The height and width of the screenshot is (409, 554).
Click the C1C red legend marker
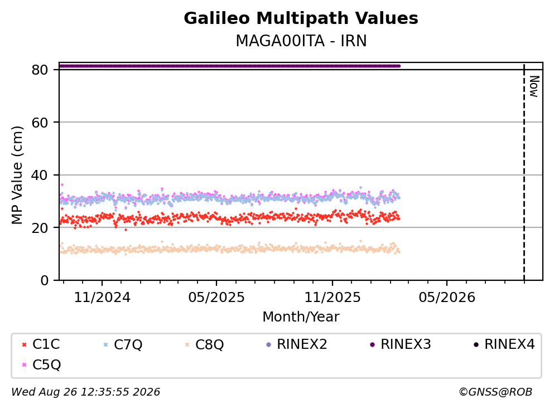click(24, 344)
